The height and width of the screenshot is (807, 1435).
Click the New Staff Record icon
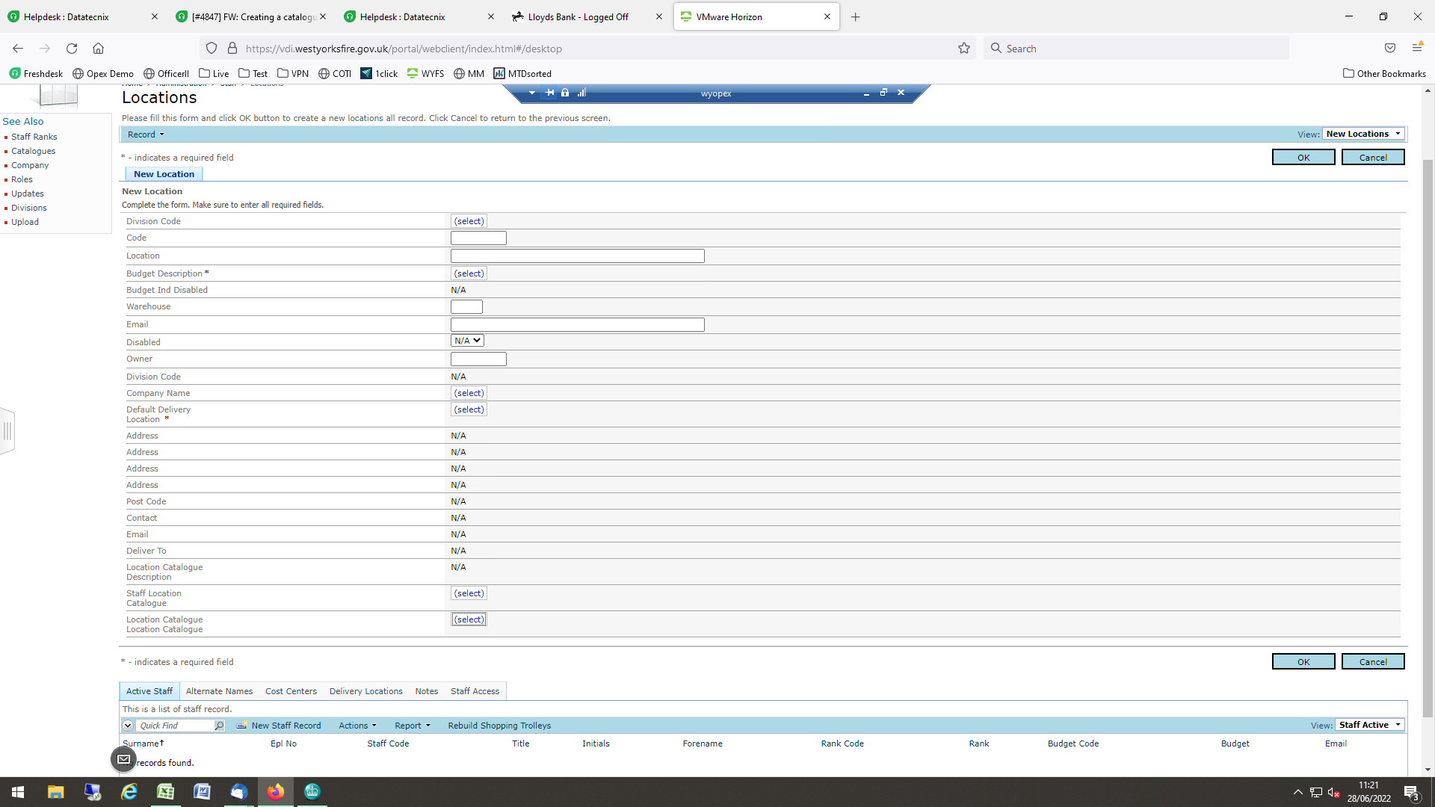(x=241, y=726)
